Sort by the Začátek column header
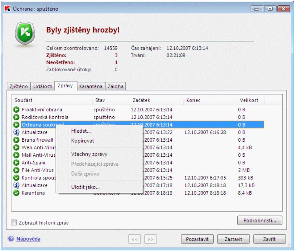 (x=157, y=100)
